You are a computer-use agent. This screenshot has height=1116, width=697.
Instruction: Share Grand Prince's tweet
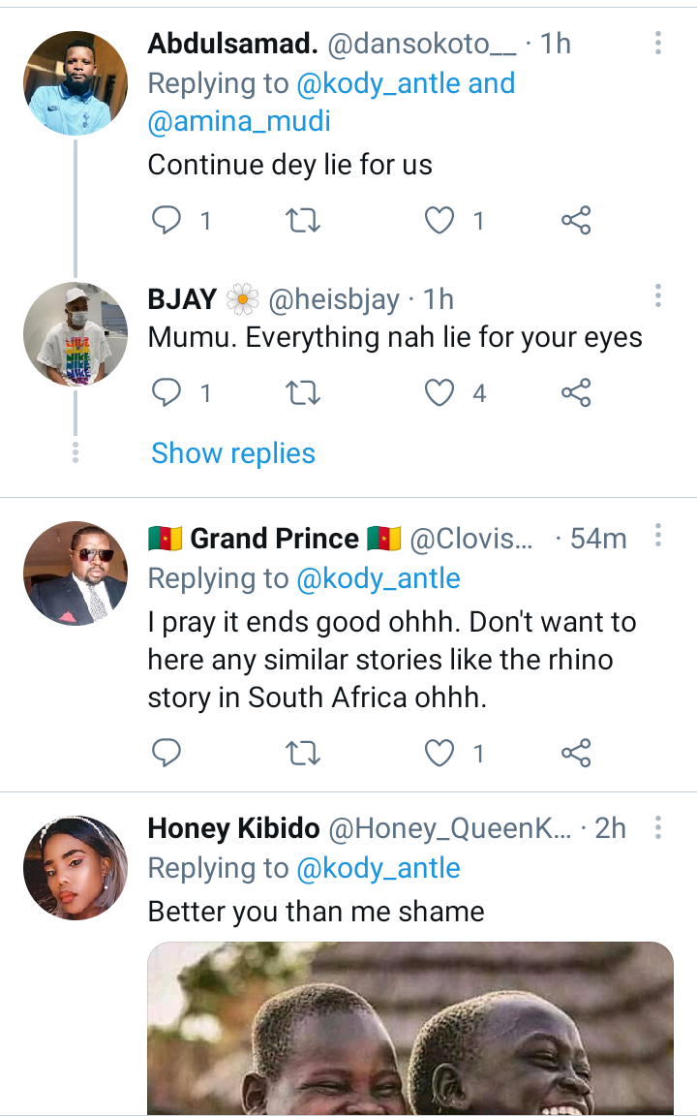click(x=576, y=753)
